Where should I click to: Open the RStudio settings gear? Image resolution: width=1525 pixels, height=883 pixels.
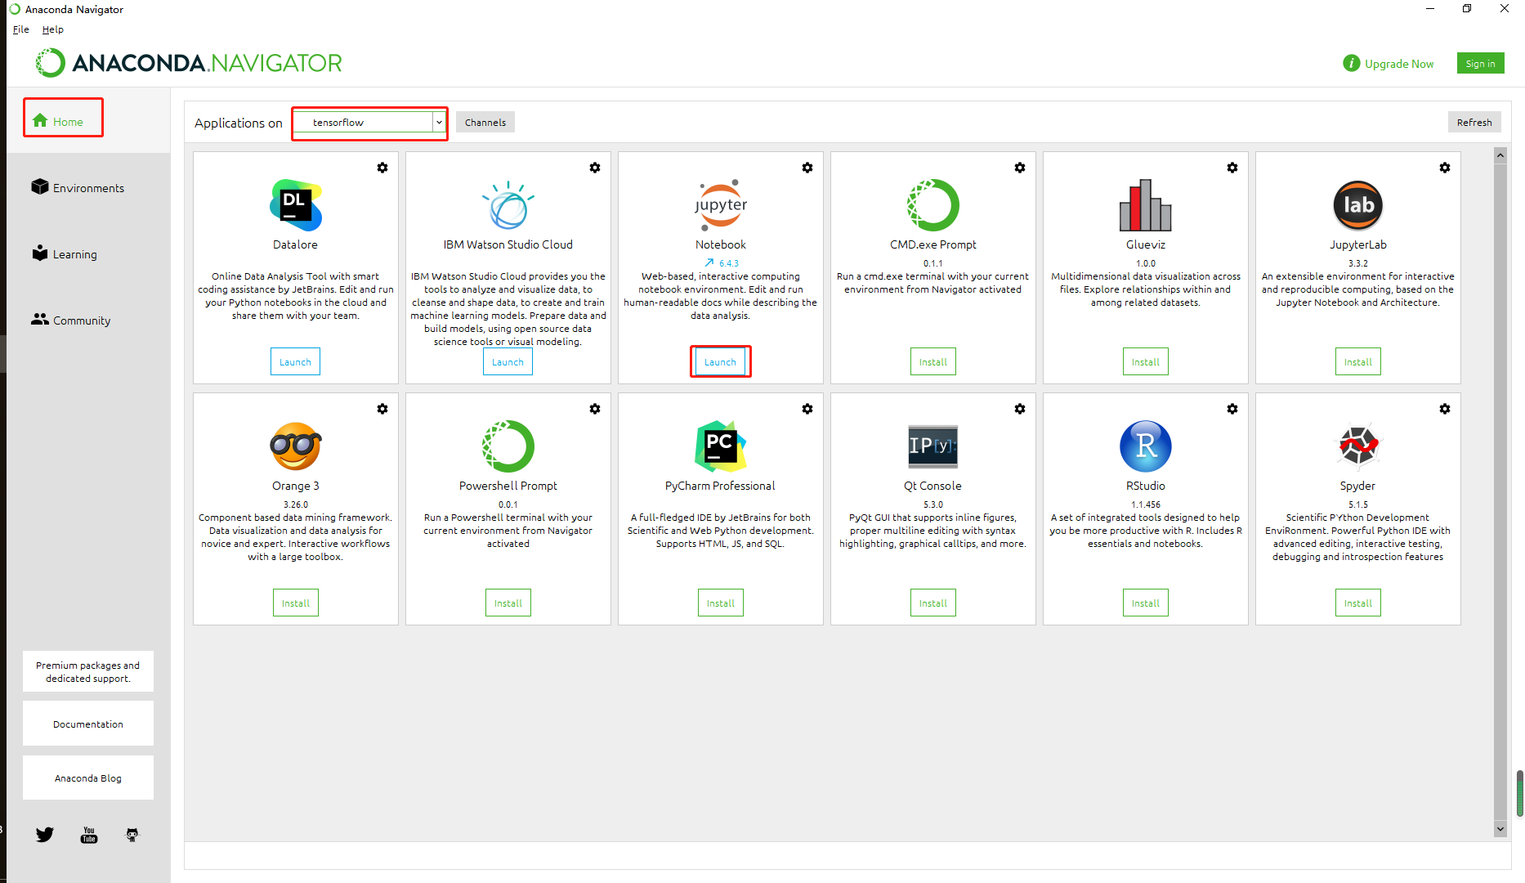(1232, 409)
